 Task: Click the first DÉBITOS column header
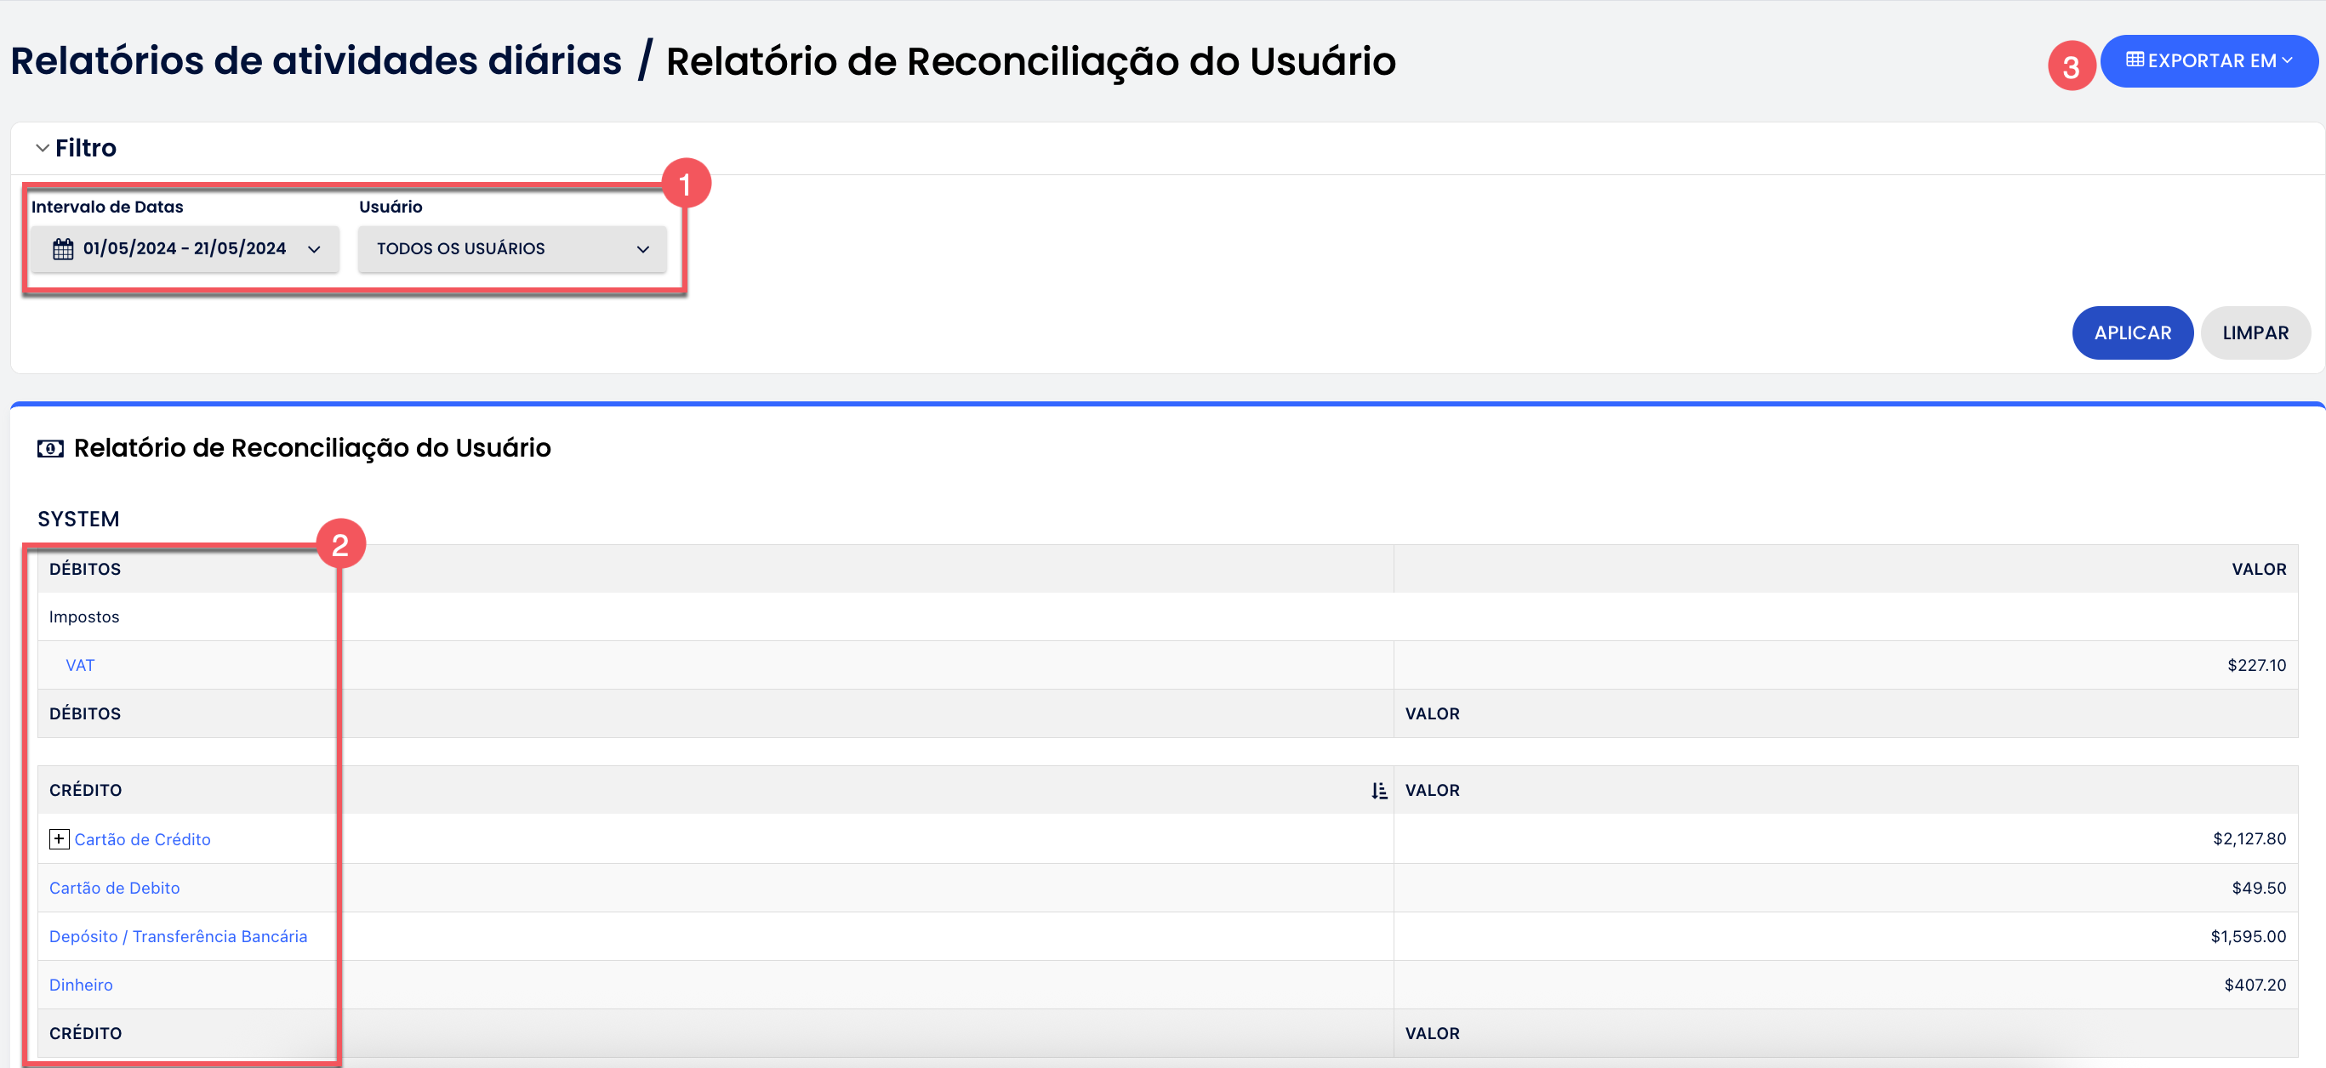(85, 569)
